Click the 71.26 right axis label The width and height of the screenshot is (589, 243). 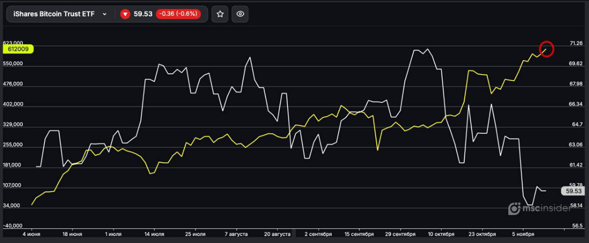point(576,43)
